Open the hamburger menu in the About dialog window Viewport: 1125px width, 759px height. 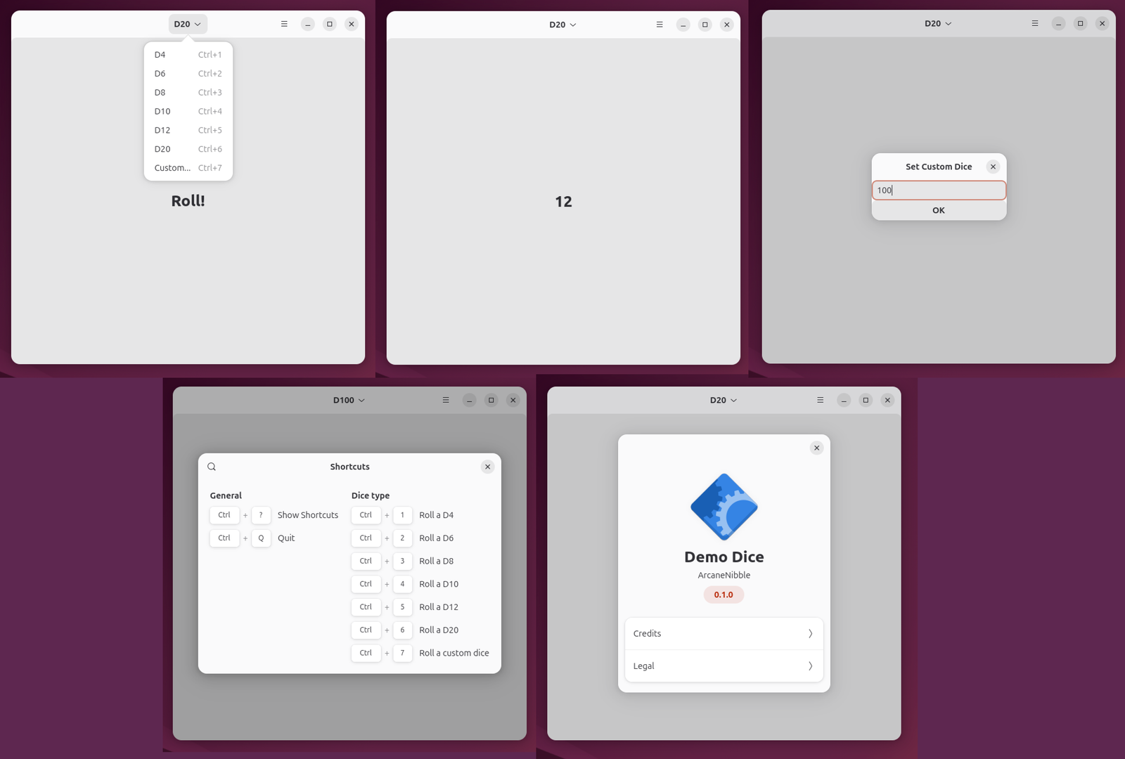click(820, 399)
